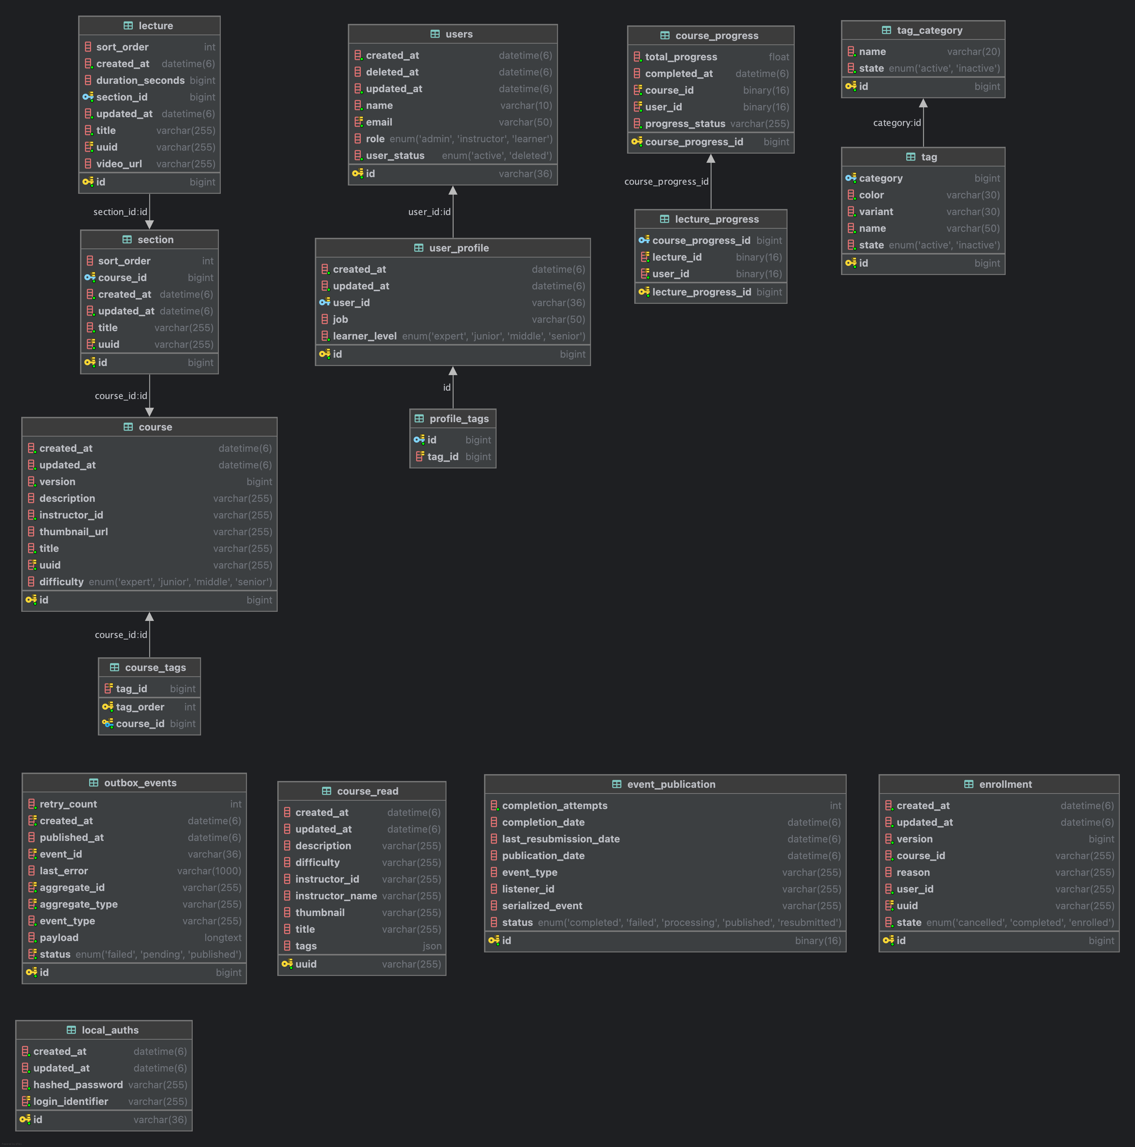Select the outbox_events table title

click(140, 783)
